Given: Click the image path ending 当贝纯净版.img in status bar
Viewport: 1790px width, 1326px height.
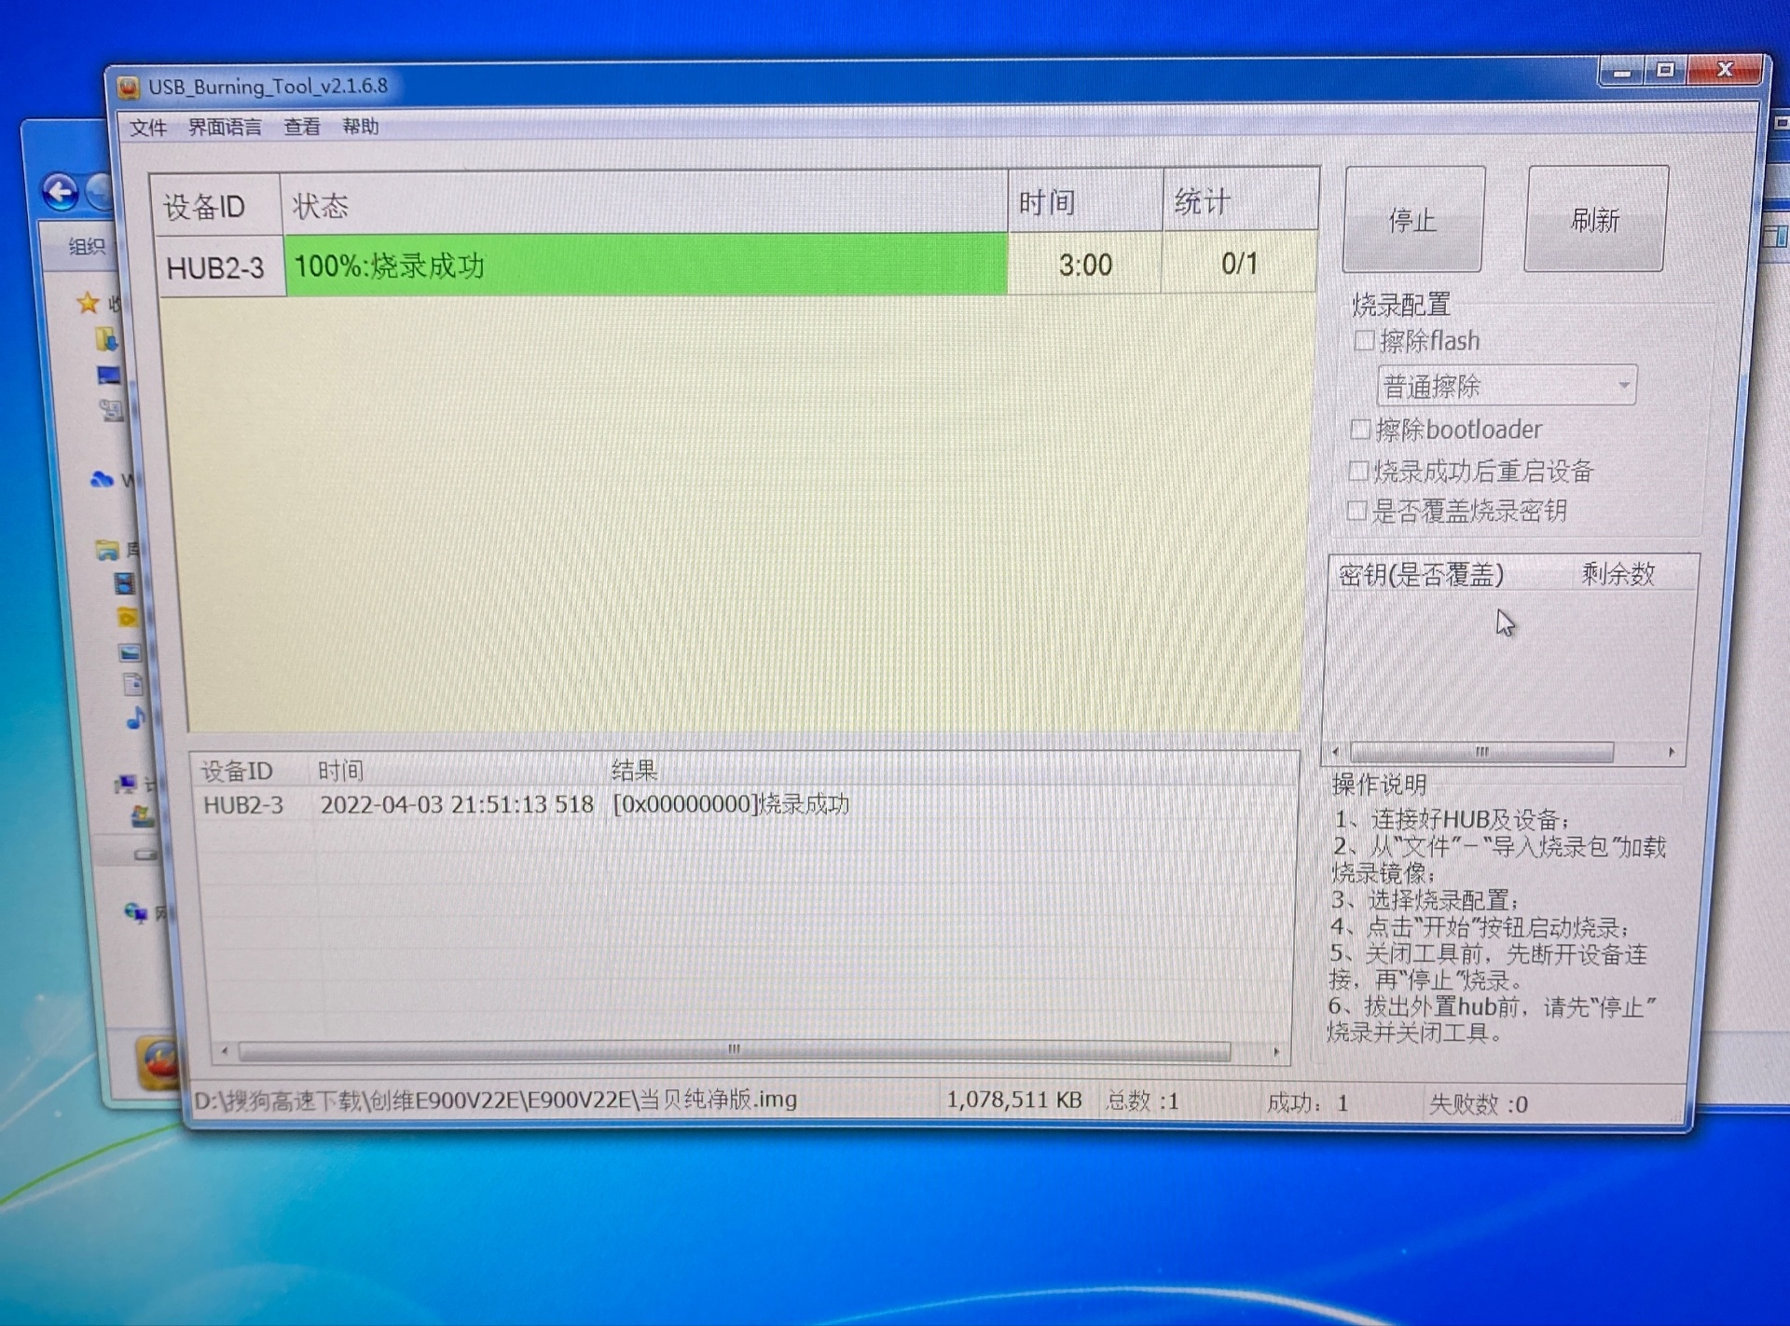Looking at the screenshot, I should (x=495, y=1100).
